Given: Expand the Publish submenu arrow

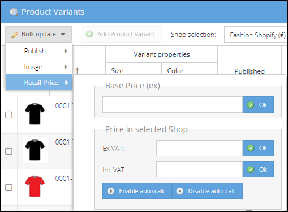Looking at the screenshot, I should pyautogui.click(x=66, y=51).
